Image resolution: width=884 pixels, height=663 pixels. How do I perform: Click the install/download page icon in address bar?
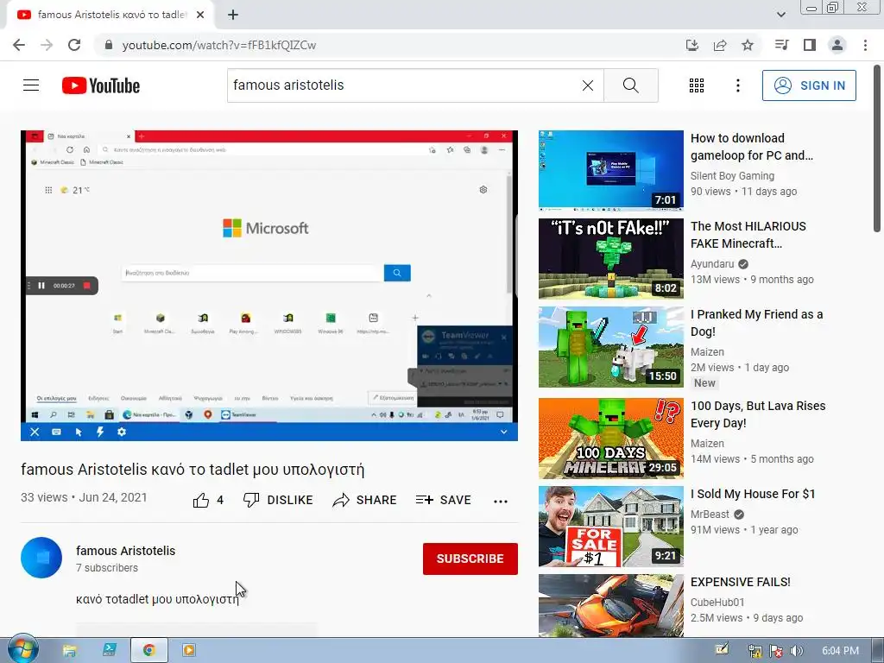[x=692, y=45]
